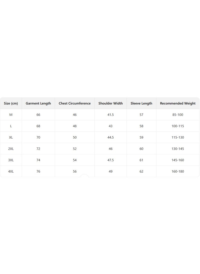Image resolution: width=200 pixels, height=274 pixels.
Task: Click the 41.5 shoulder width cell
Action: click(x=110, y=115)
